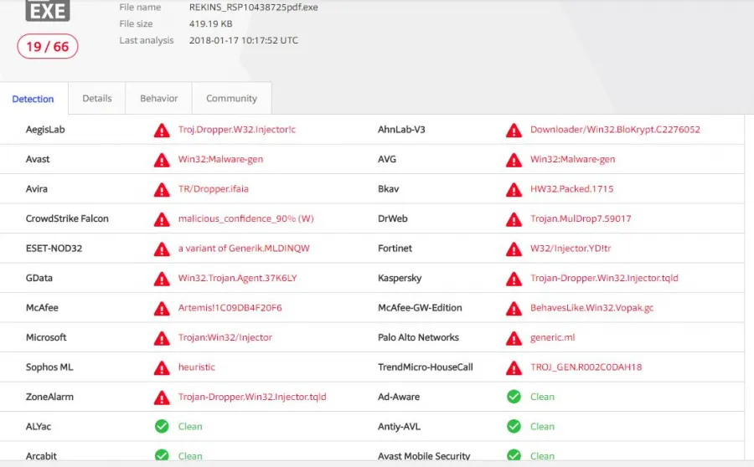
Task: Click the warning icon in the AVG row
Action: pos(514,160)
